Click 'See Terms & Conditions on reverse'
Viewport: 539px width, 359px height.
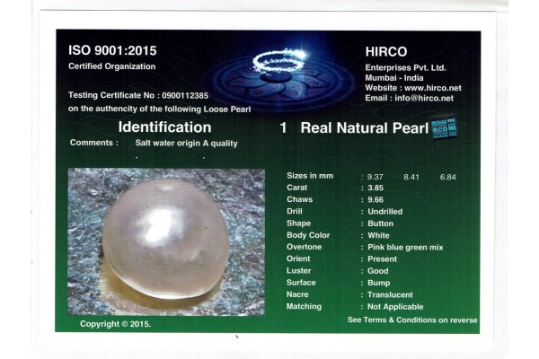point(412,320)
